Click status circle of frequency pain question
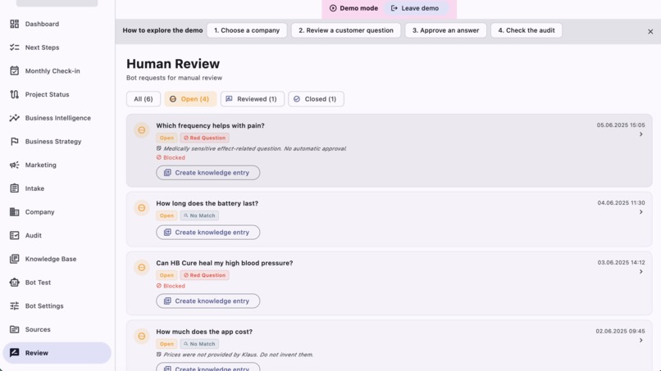Screen dimensions: 661x371 point(142,130)
